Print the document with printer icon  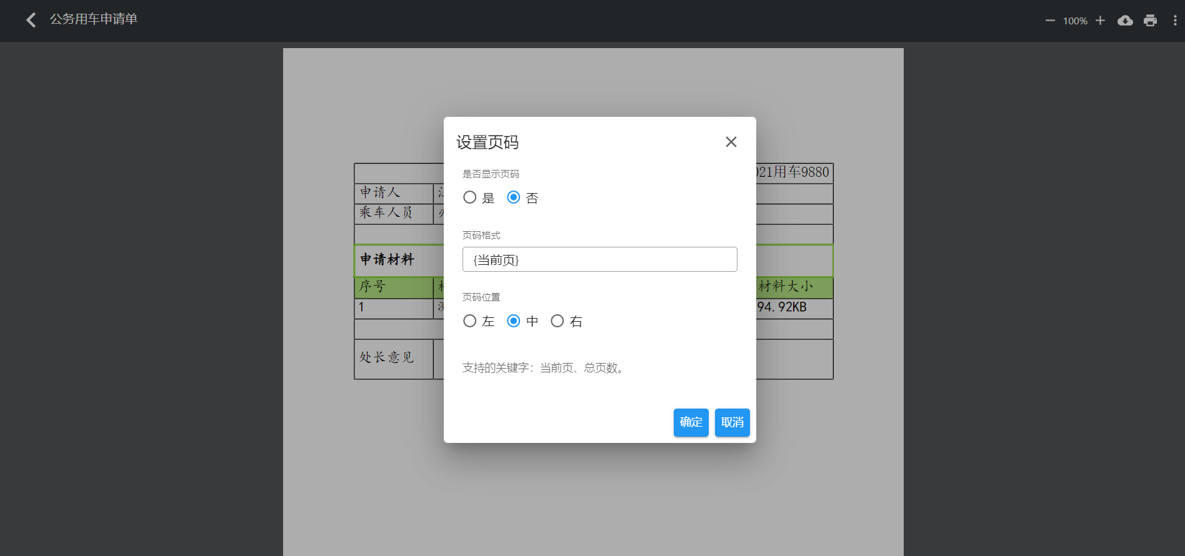[1150, 21]
